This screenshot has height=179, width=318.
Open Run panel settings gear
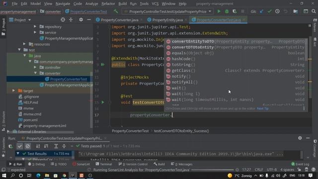pos(300,138)
